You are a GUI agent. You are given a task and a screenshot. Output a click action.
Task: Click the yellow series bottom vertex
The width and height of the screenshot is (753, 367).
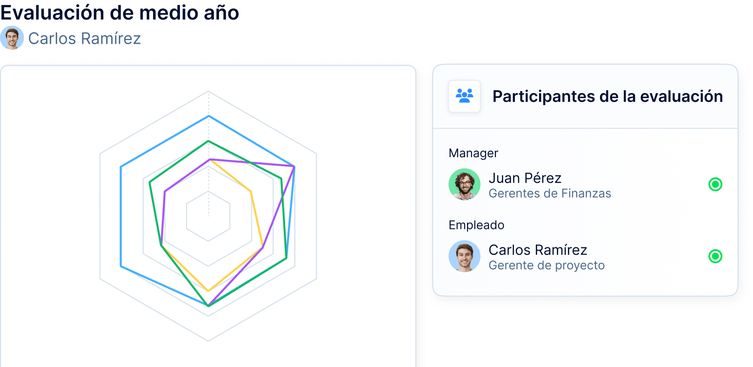[x=208, y=291]
